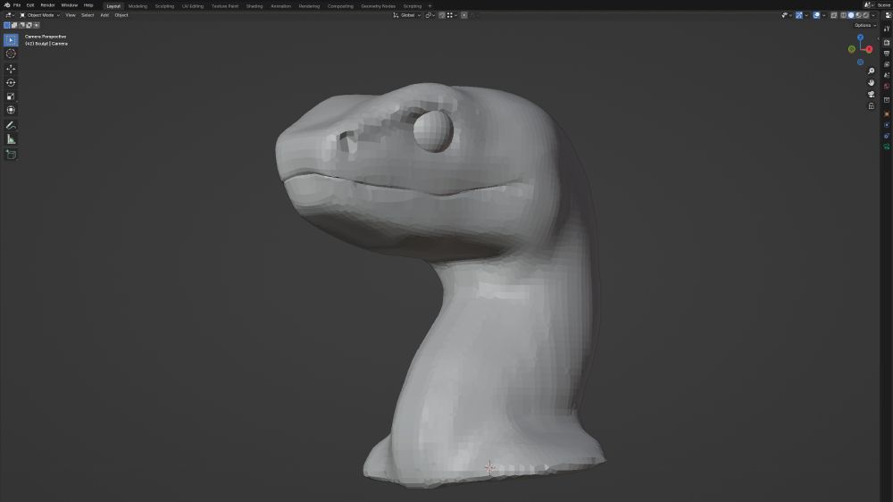This screenshot has height=502, width=893.
Task: Open the Tool properties tab
Action: point(887,29)
